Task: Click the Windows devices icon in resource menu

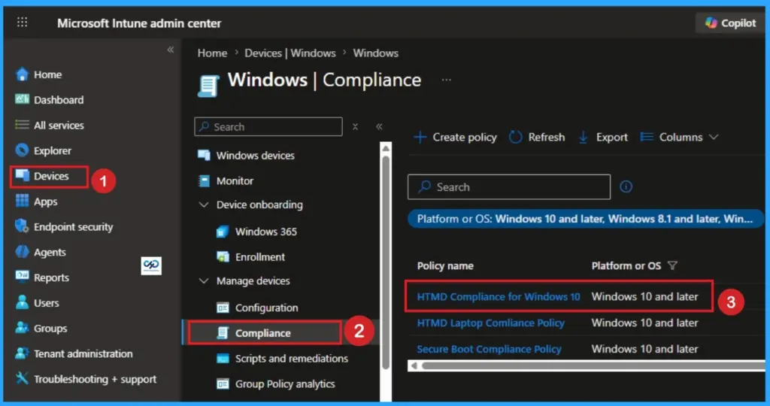Action: (204, 155)
